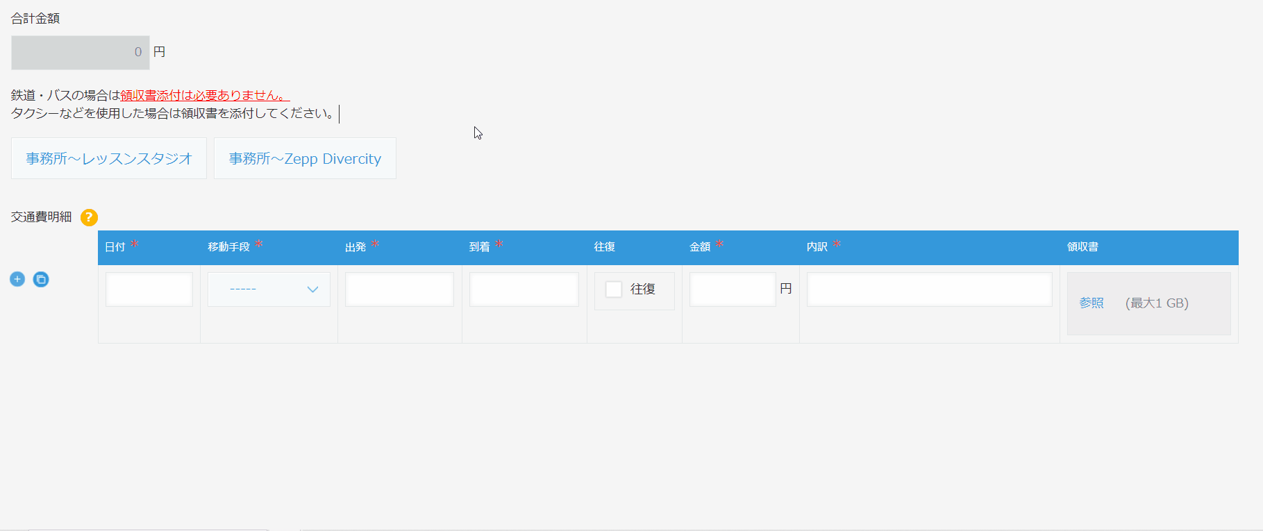
Task: Open the 移動手段 dropdown
Action: (x=269, y=289)
